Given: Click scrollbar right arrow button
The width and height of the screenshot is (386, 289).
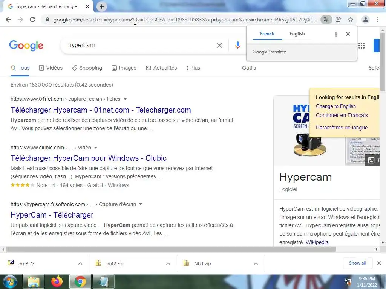Looking at the screenshot, I should pos(377,249).
